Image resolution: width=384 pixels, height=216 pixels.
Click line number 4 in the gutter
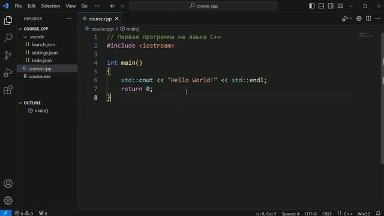click(95, 63)
